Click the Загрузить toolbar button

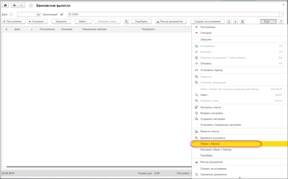(61, 22)
